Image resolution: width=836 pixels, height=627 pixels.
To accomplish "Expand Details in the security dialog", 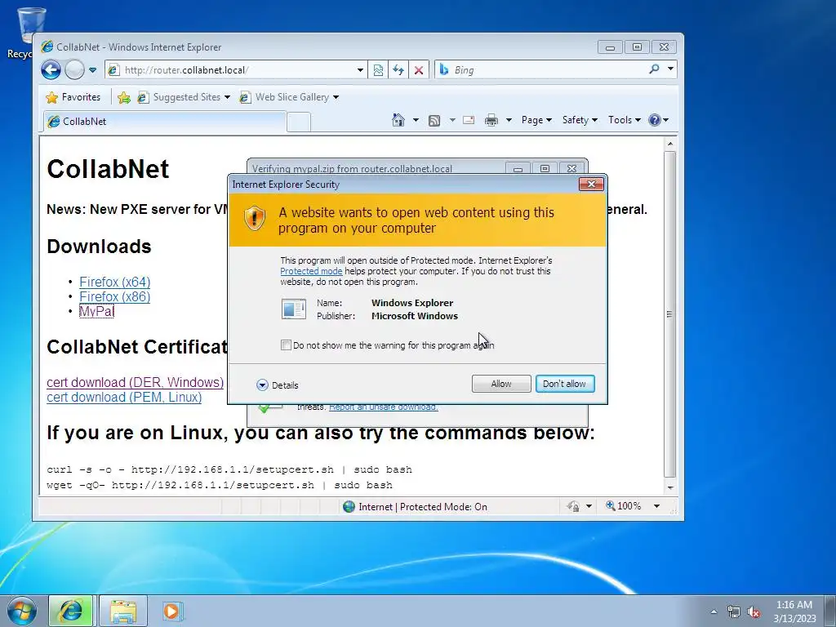I will (x=278, y=385).
